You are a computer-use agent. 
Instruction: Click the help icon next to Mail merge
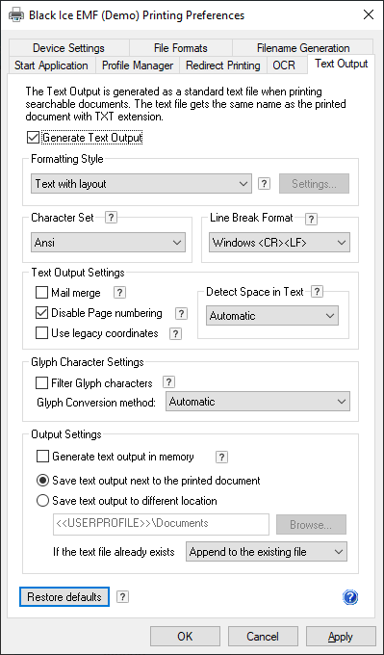click(x=119, y=293)
